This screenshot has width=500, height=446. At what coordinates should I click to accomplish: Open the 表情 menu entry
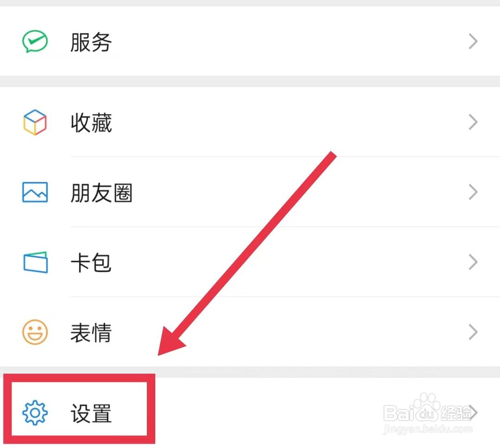click(250, 332)
